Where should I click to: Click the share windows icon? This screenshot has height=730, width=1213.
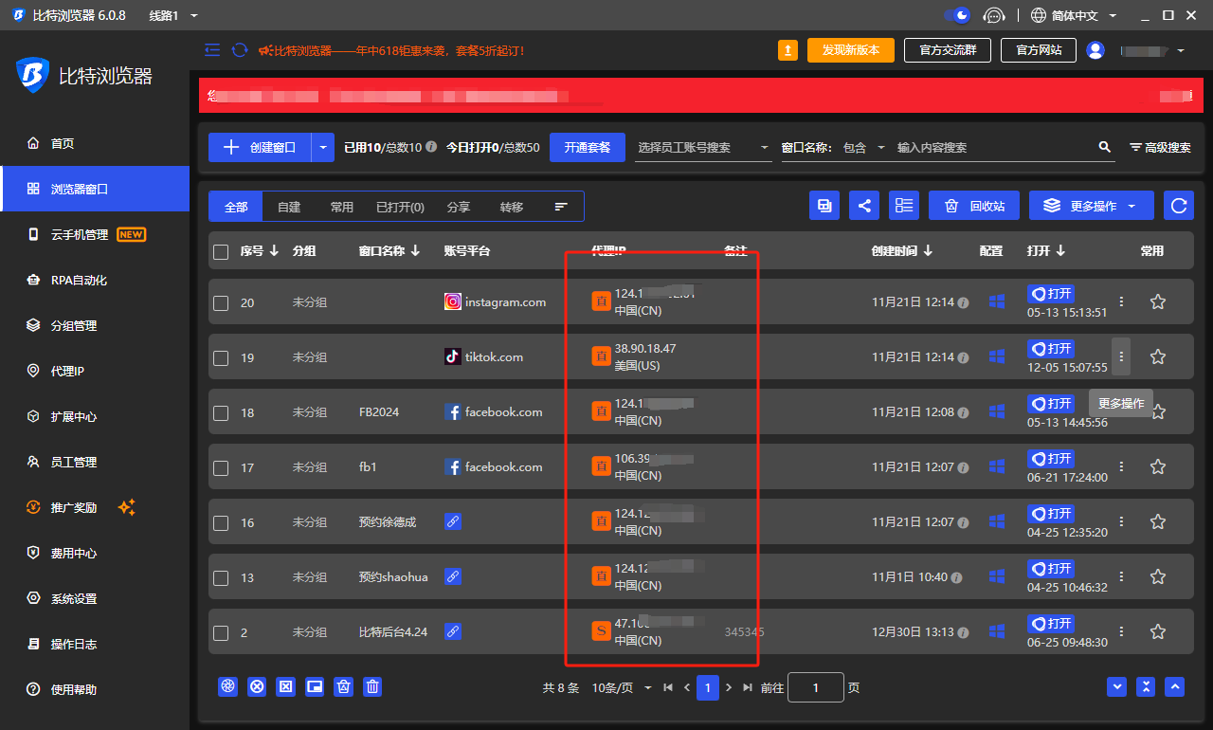pyautogui.click(x=863, y=205)
